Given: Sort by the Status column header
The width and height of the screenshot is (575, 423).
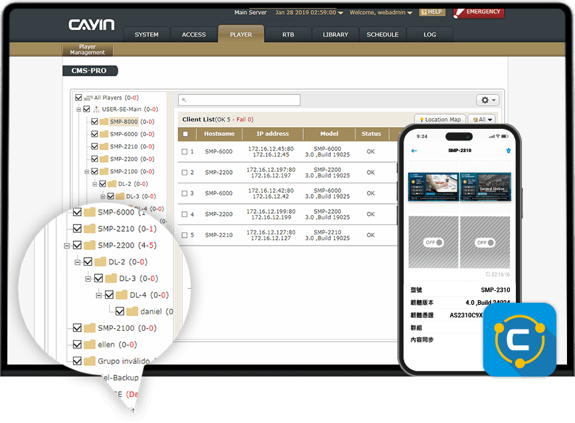Looking at the screenshot, I should click(x=371, y=133).
